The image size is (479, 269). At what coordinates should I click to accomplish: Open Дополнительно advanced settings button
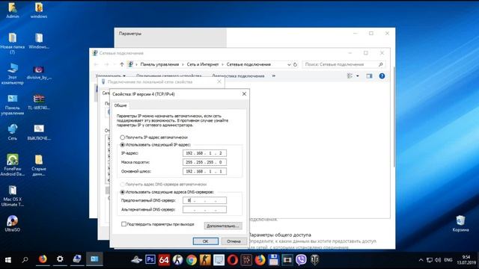(223, 226)
